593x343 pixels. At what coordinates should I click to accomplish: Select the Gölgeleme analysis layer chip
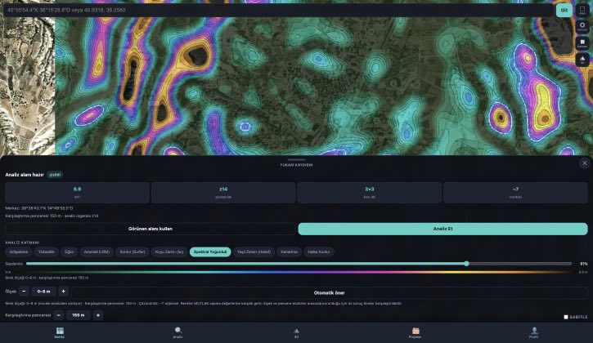19,252
